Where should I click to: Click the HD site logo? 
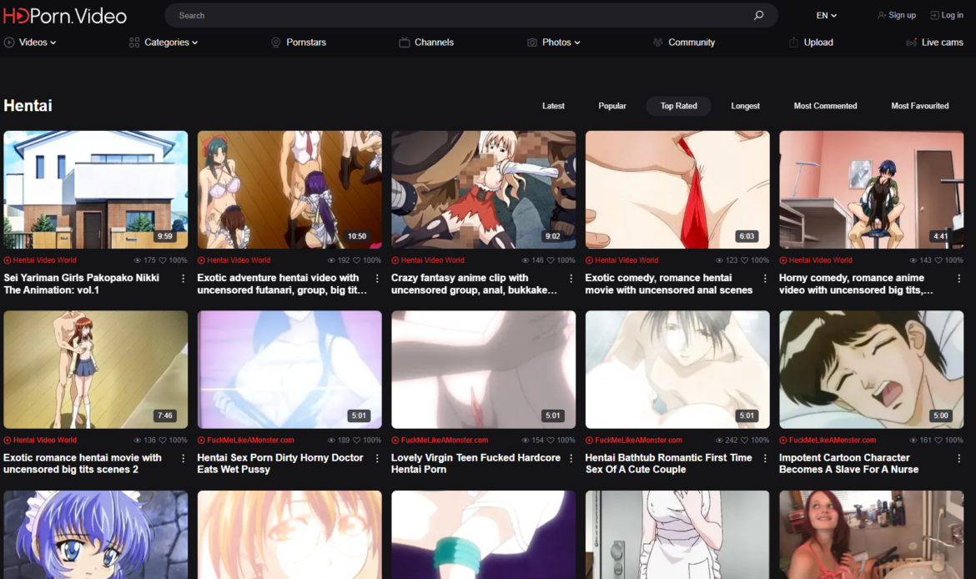coord(64,15)
